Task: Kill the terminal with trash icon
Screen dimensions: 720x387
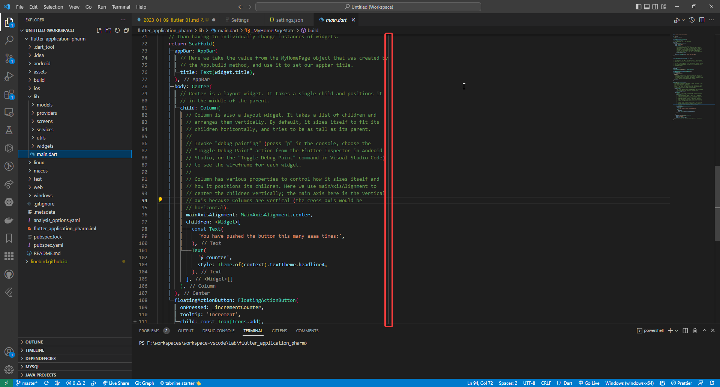Action: [694, 330]
